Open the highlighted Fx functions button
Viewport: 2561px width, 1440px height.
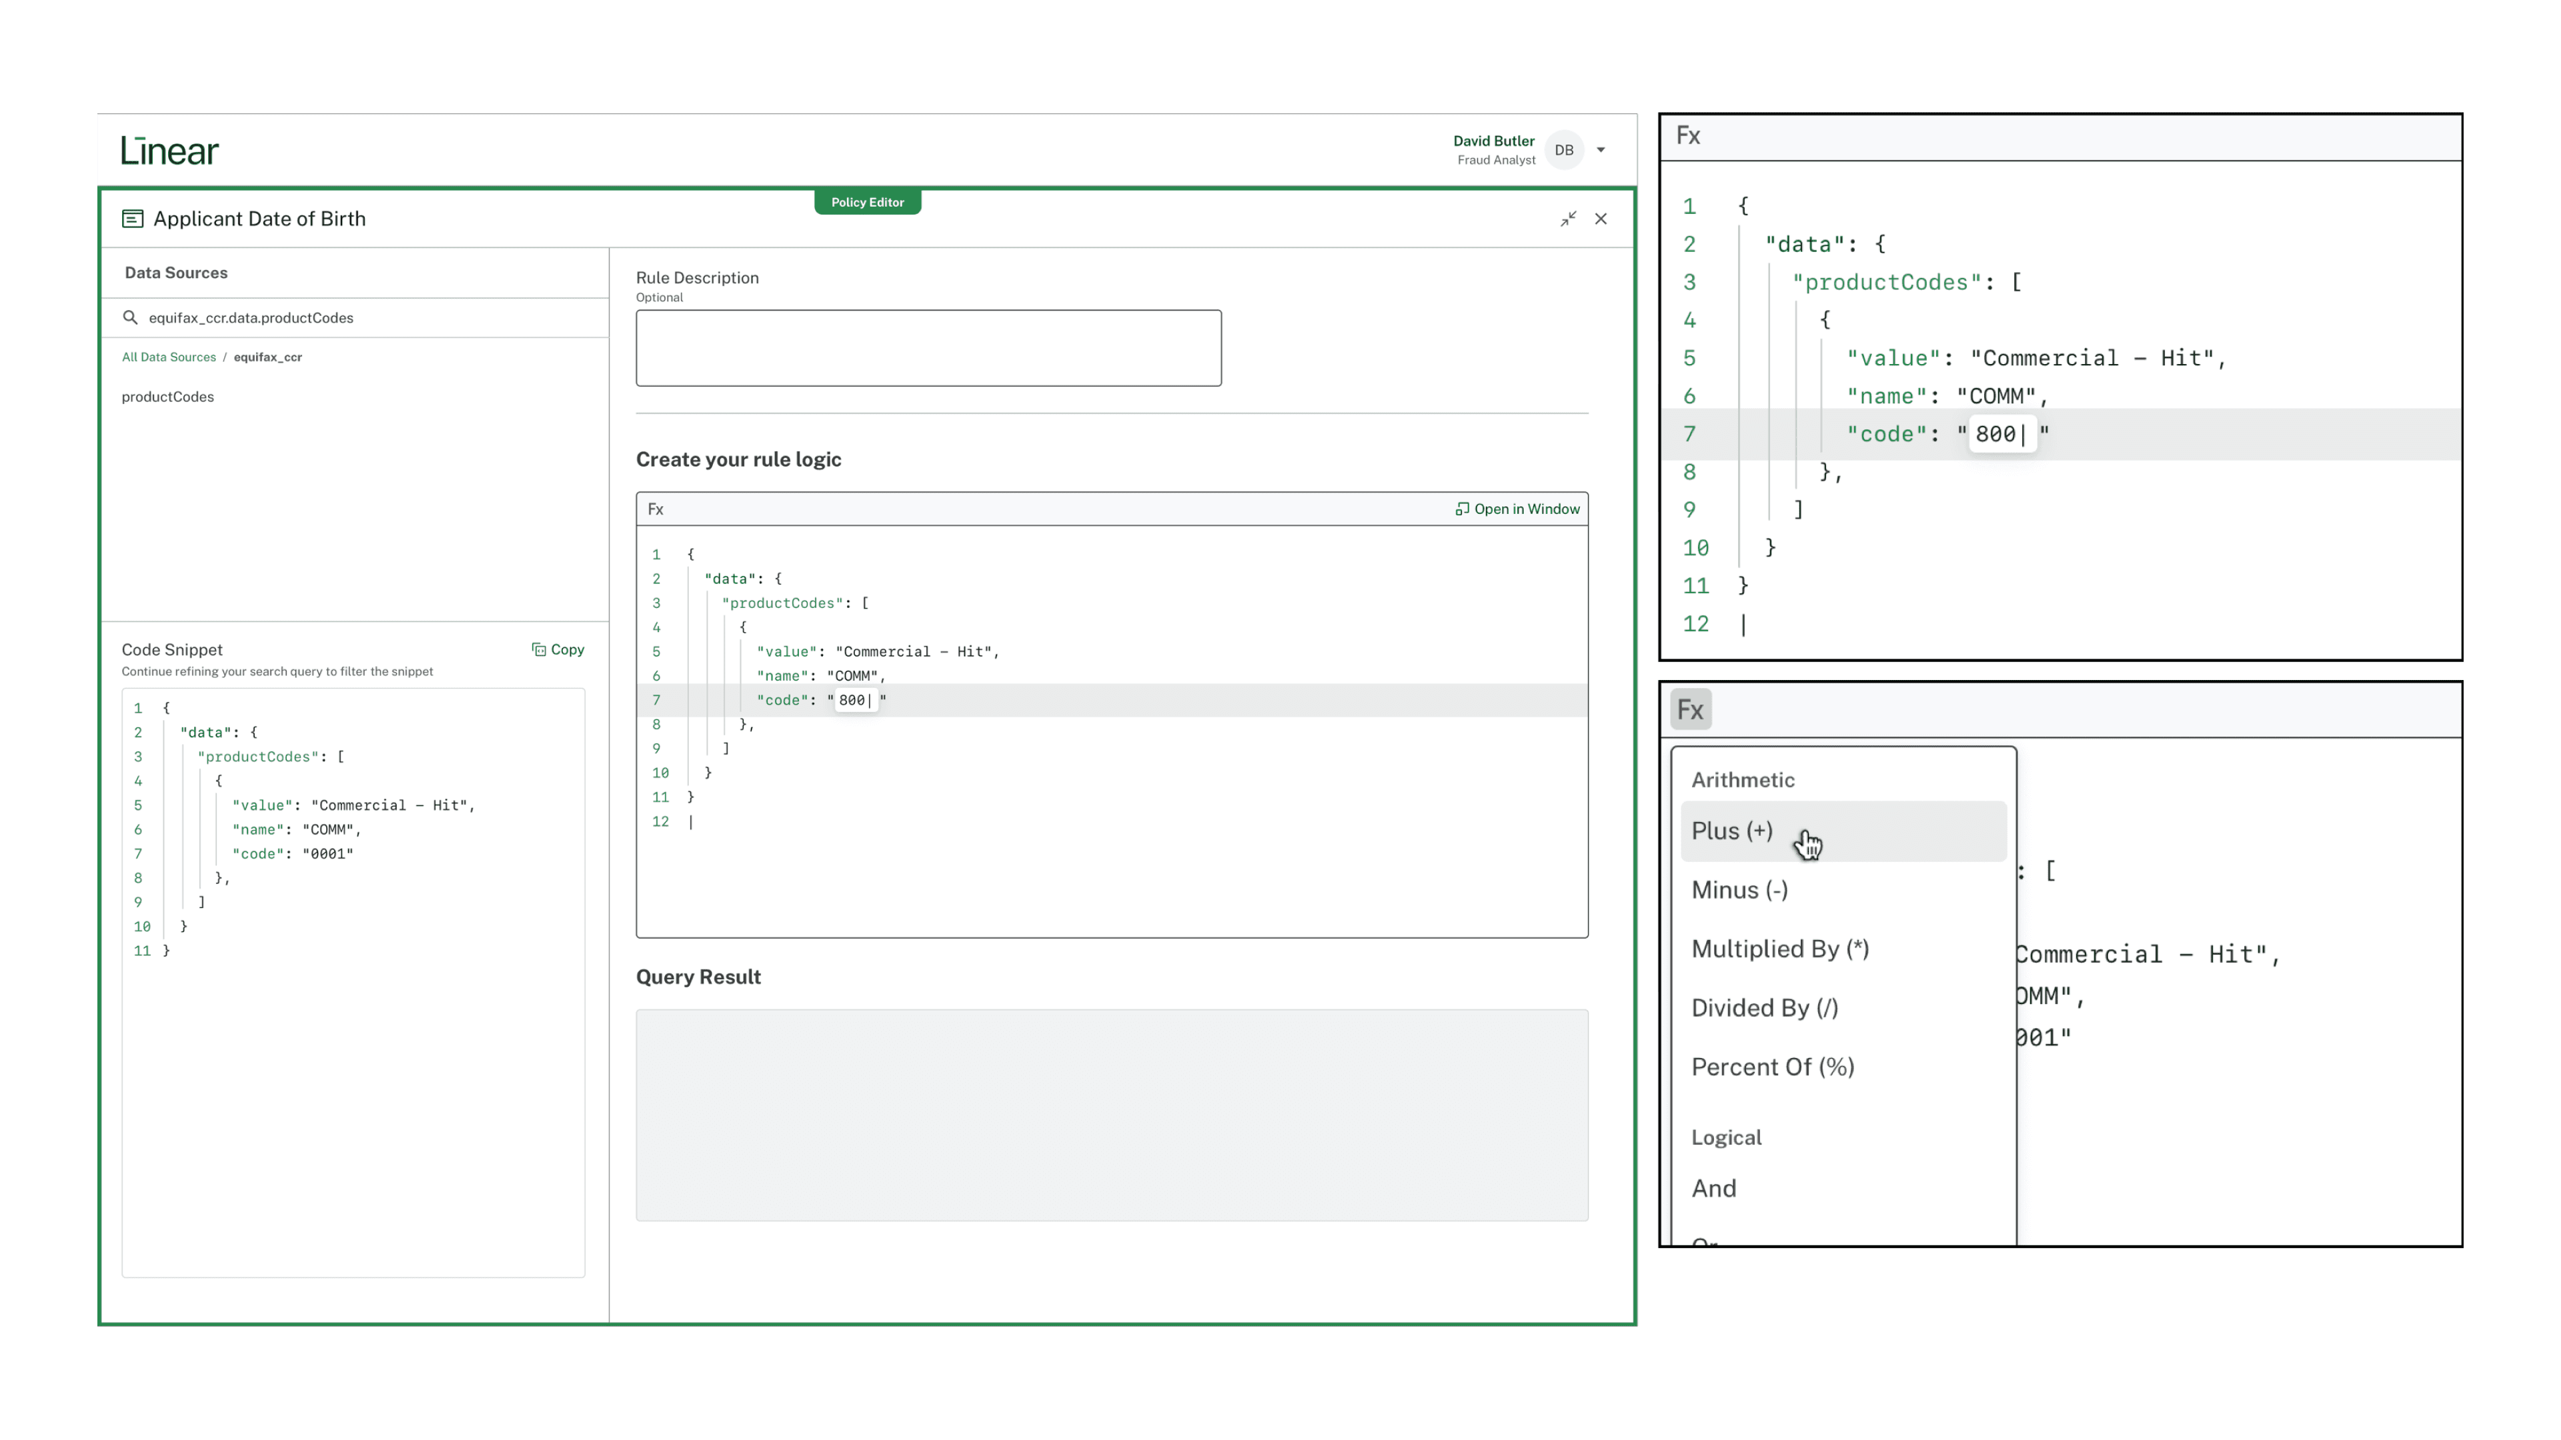click(1690, 709)
